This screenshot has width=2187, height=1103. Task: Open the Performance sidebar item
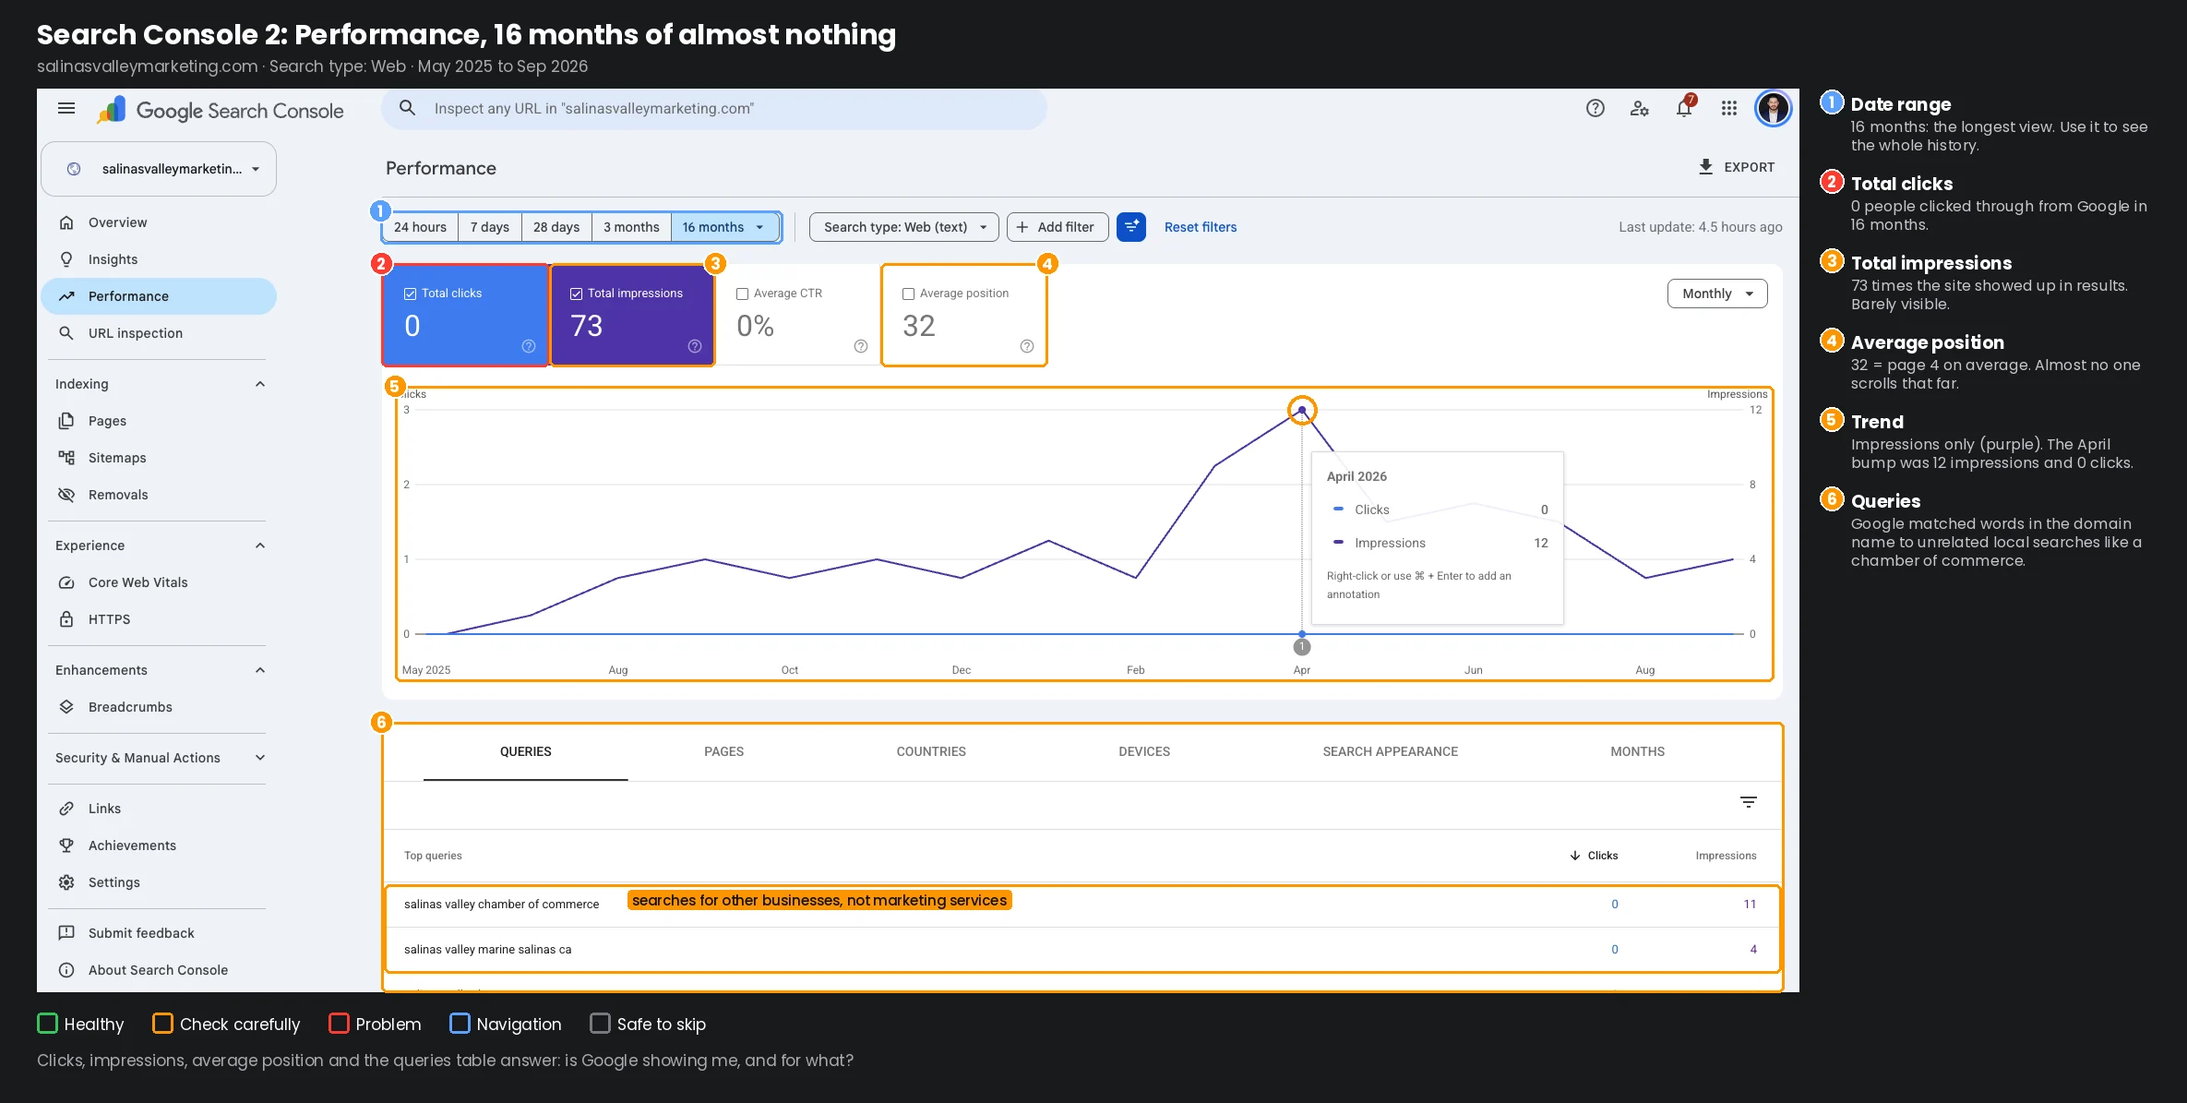[x=159, y=296]
